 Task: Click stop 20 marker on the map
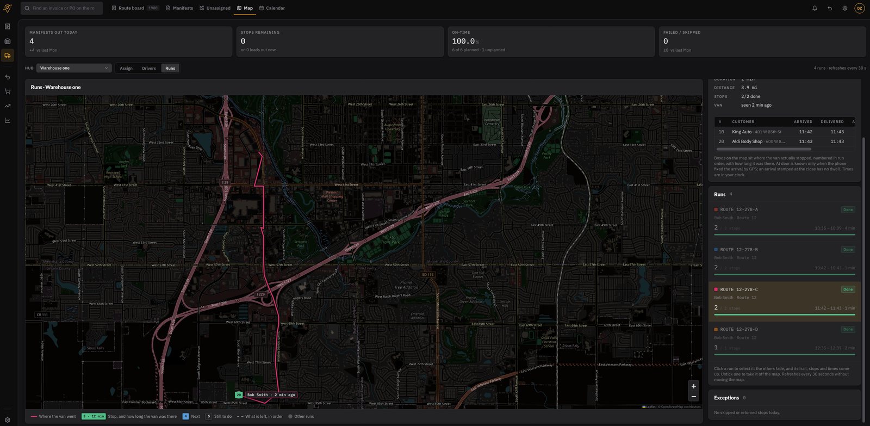239,395
